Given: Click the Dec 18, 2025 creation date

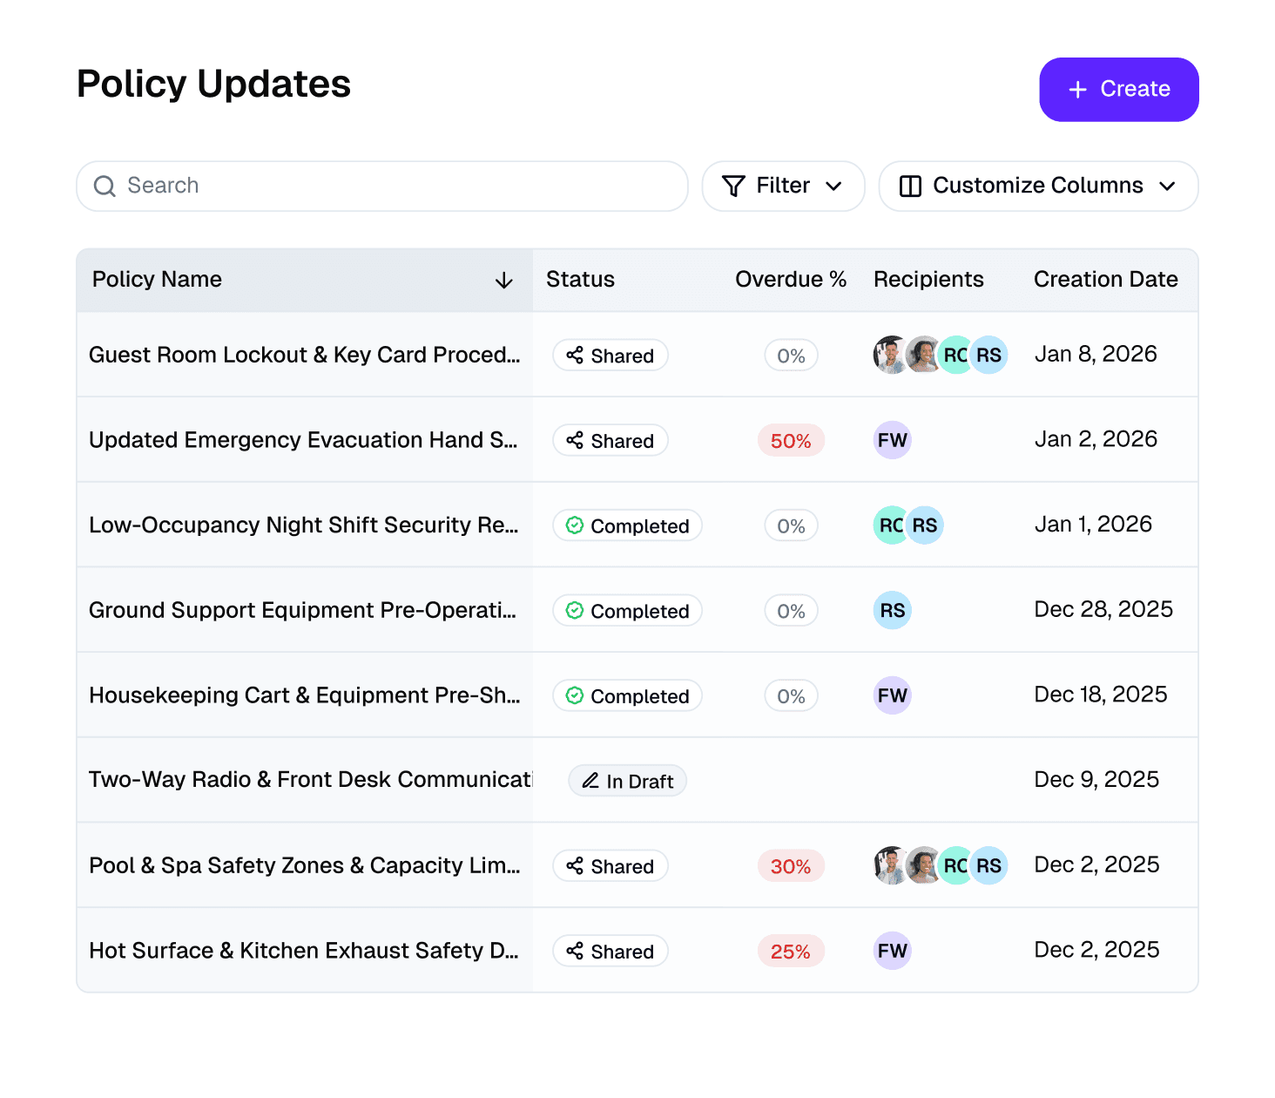Looking at the screenshot, I should (x=1101, y=695).
